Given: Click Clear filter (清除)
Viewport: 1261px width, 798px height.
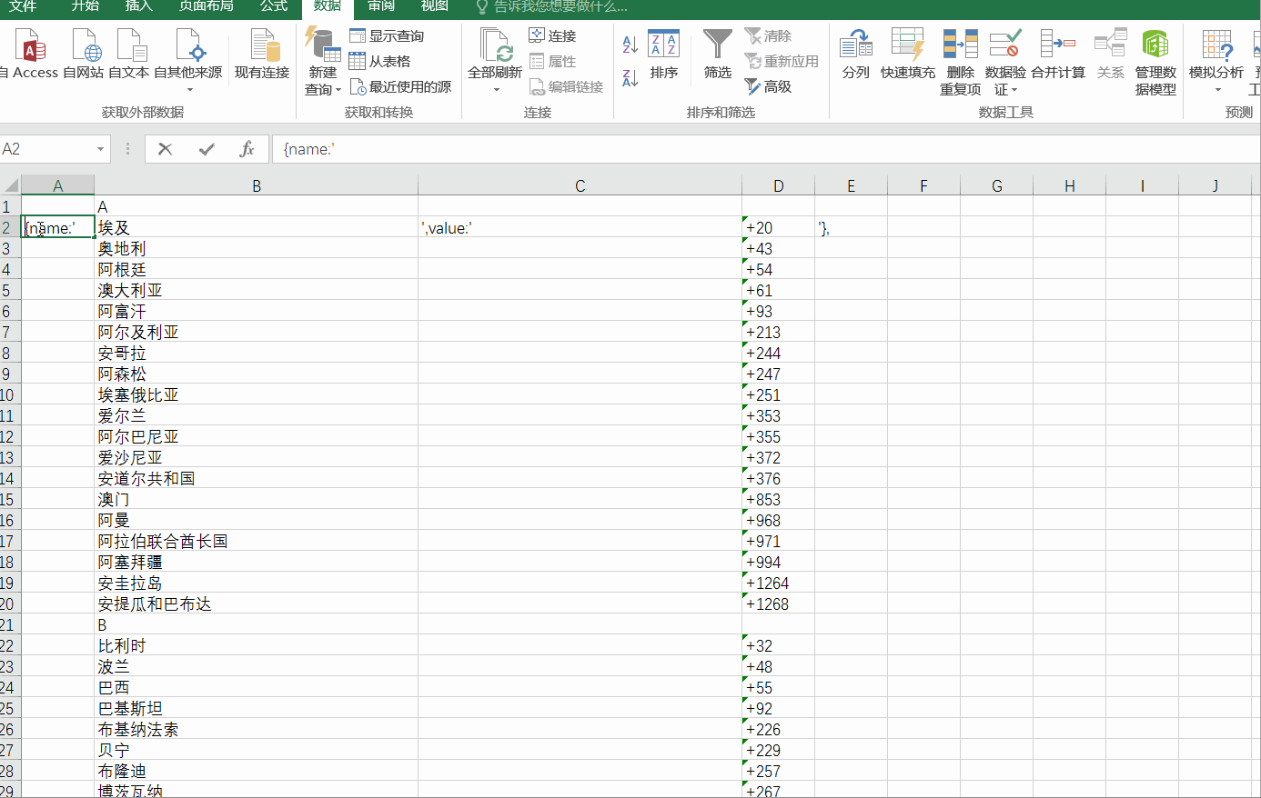Looking at the screenshot, I should click(x=769, y=35).
